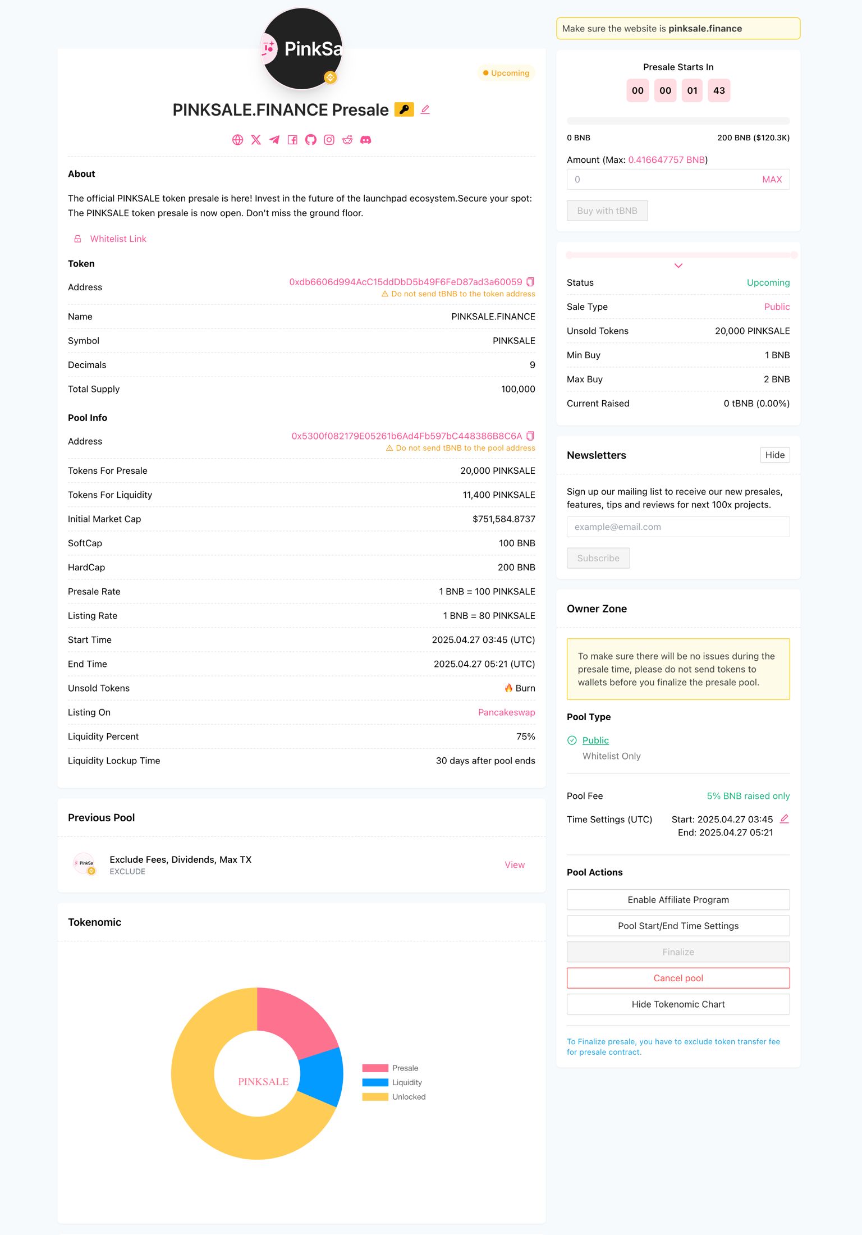862x1235 pixels.
Task: Open the Facebook social icon
Action: coord(292,140)
